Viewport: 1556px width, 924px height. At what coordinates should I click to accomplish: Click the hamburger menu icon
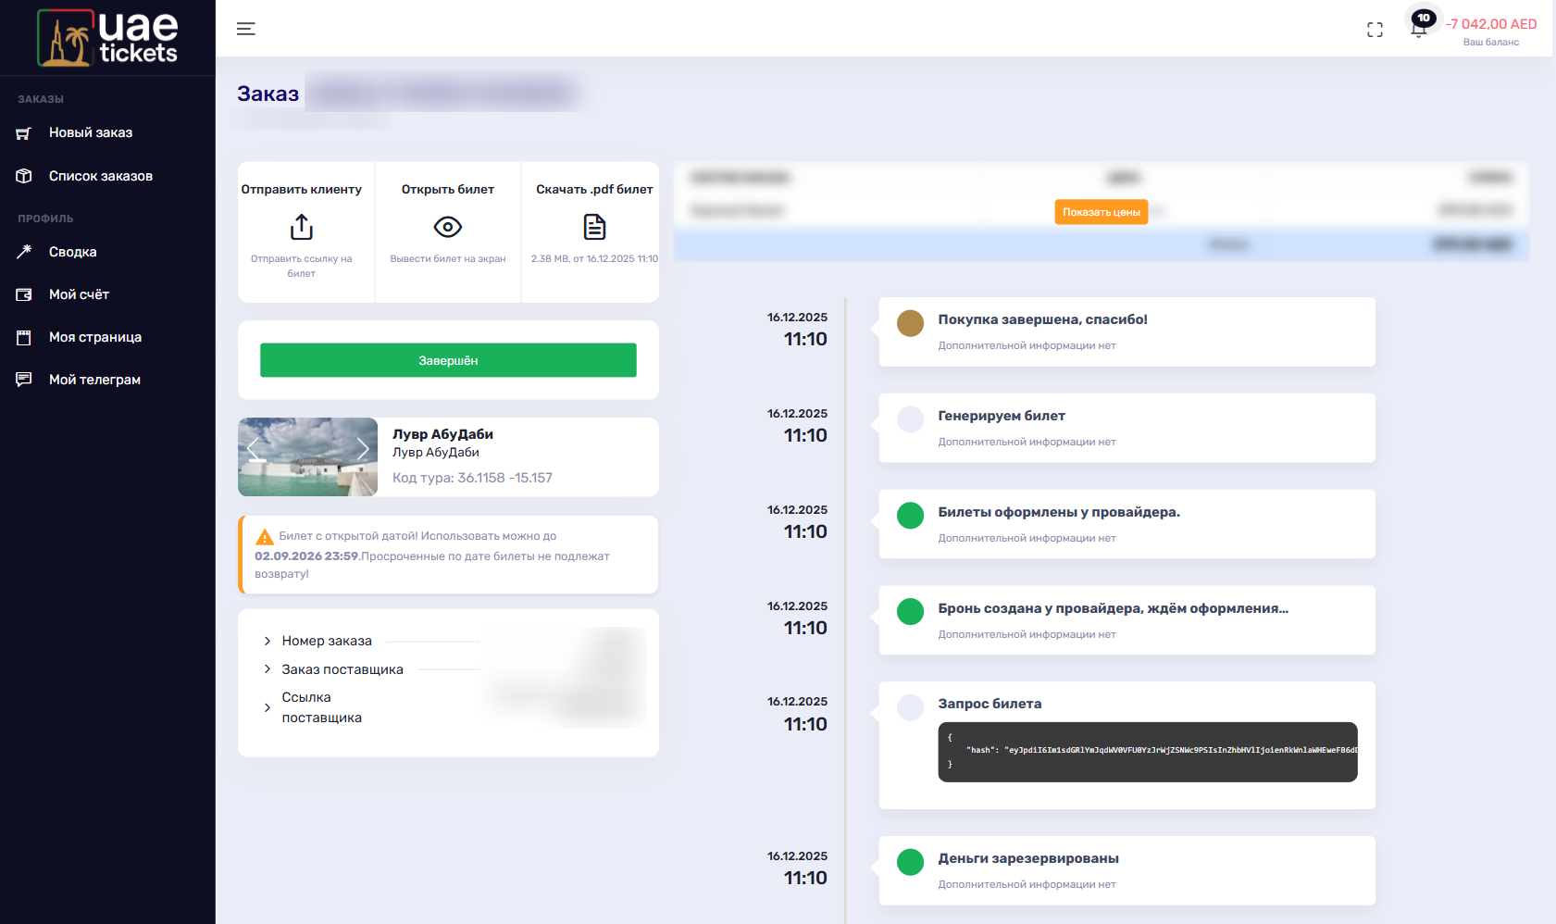coord(245,29)
